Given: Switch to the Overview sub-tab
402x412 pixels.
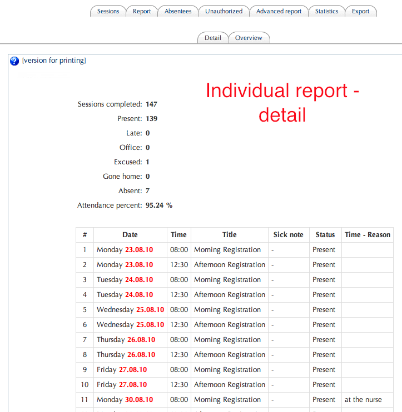Looking at the screenshot, I should (249, 38).
